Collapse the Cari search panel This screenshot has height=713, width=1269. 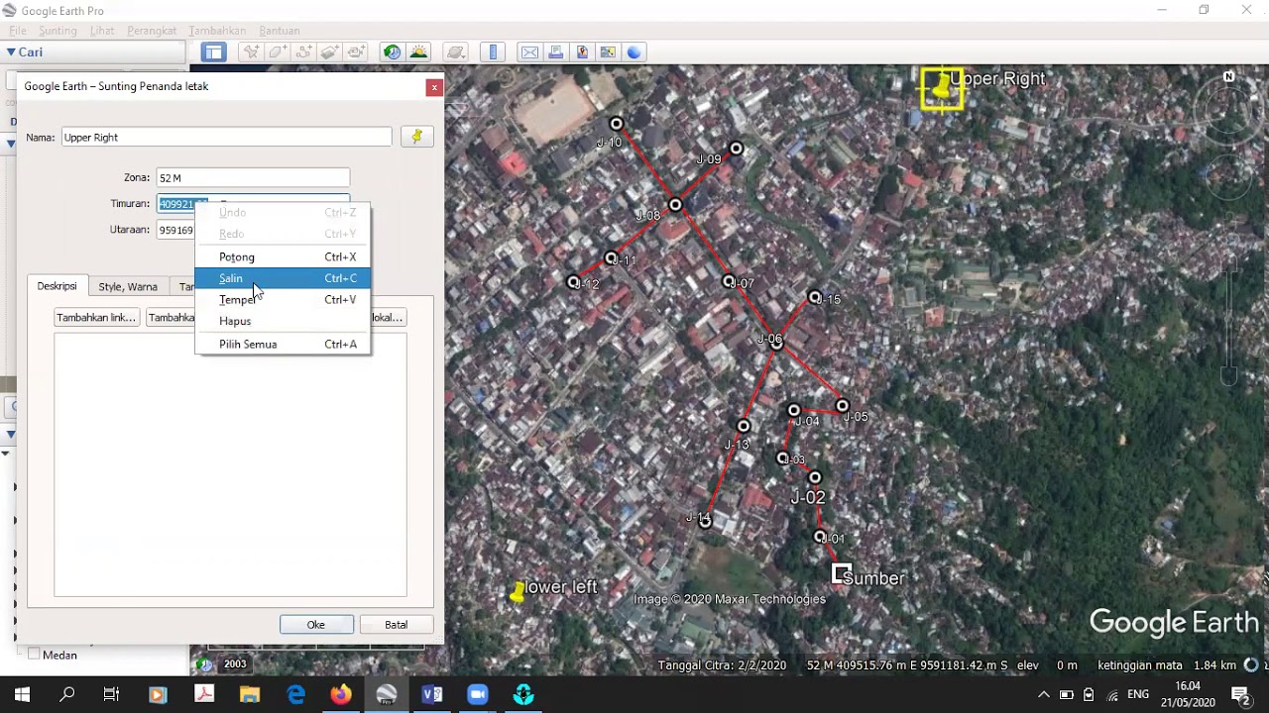[11, 52]
